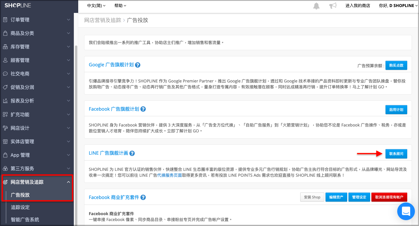419x226 pixels.
Task: Click the 报表及分析 chart icon
Action: [x=5, y=101]
